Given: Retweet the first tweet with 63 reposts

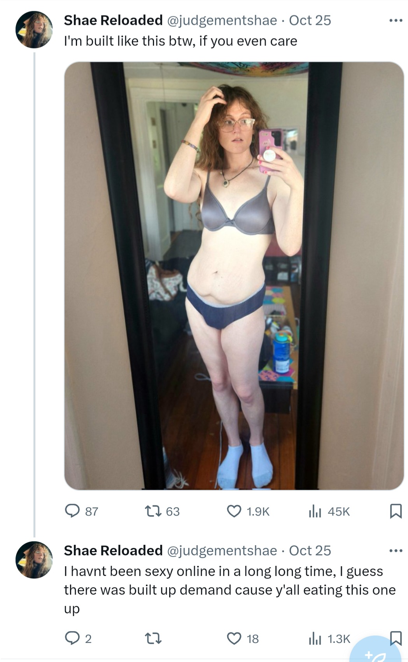Looking at the screenshot, I should 152,511.
